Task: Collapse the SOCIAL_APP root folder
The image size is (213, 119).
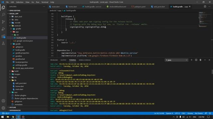Action: [14, 14]
